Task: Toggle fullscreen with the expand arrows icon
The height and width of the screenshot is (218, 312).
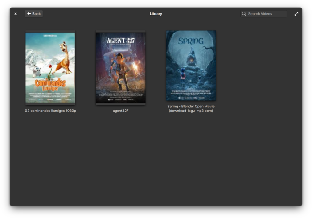Action: (296, 14)
